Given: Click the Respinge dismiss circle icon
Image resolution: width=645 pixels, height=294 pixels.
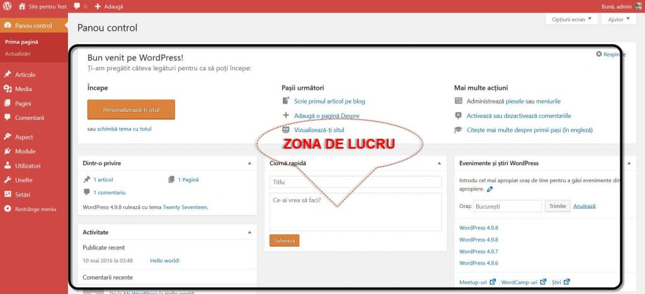Looking at the screenshot, I should coord(599,54).
